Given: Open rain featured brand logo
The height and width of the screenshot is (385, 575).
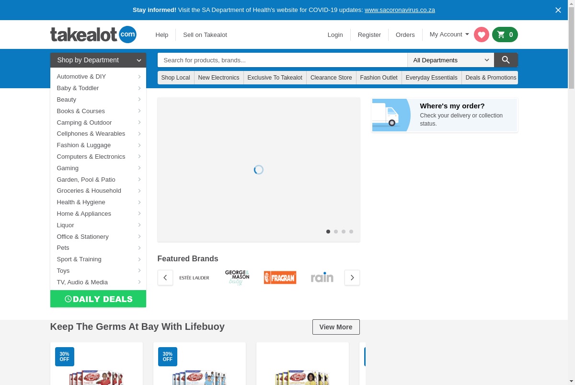Looking at the screenshot, I should pos(322,278).
